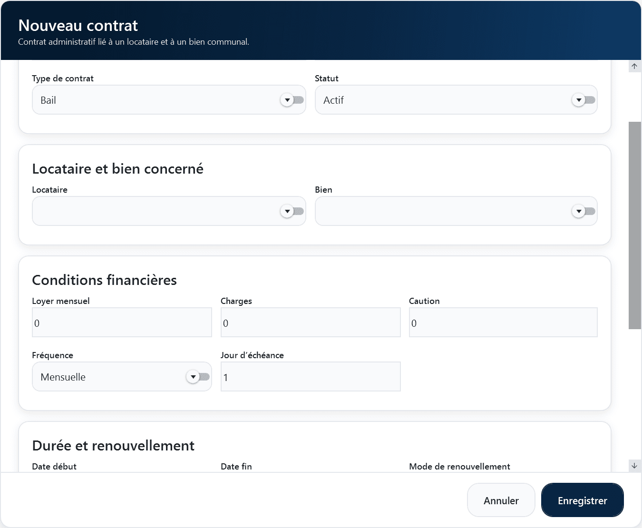This screenshot has height=528, width=642.
Task: Click the Nouveau contrat title header
Action: (x=78, y=25)
